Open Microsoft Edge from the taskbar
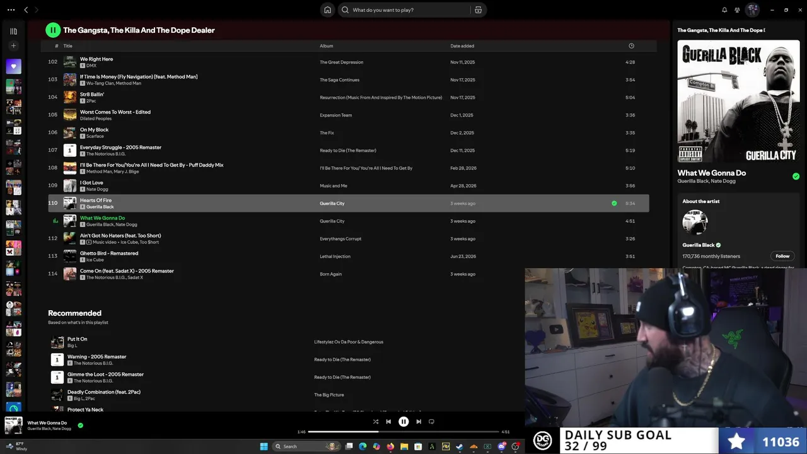The width and height of the screenshot is (807, 454). [x=363, y=446]
